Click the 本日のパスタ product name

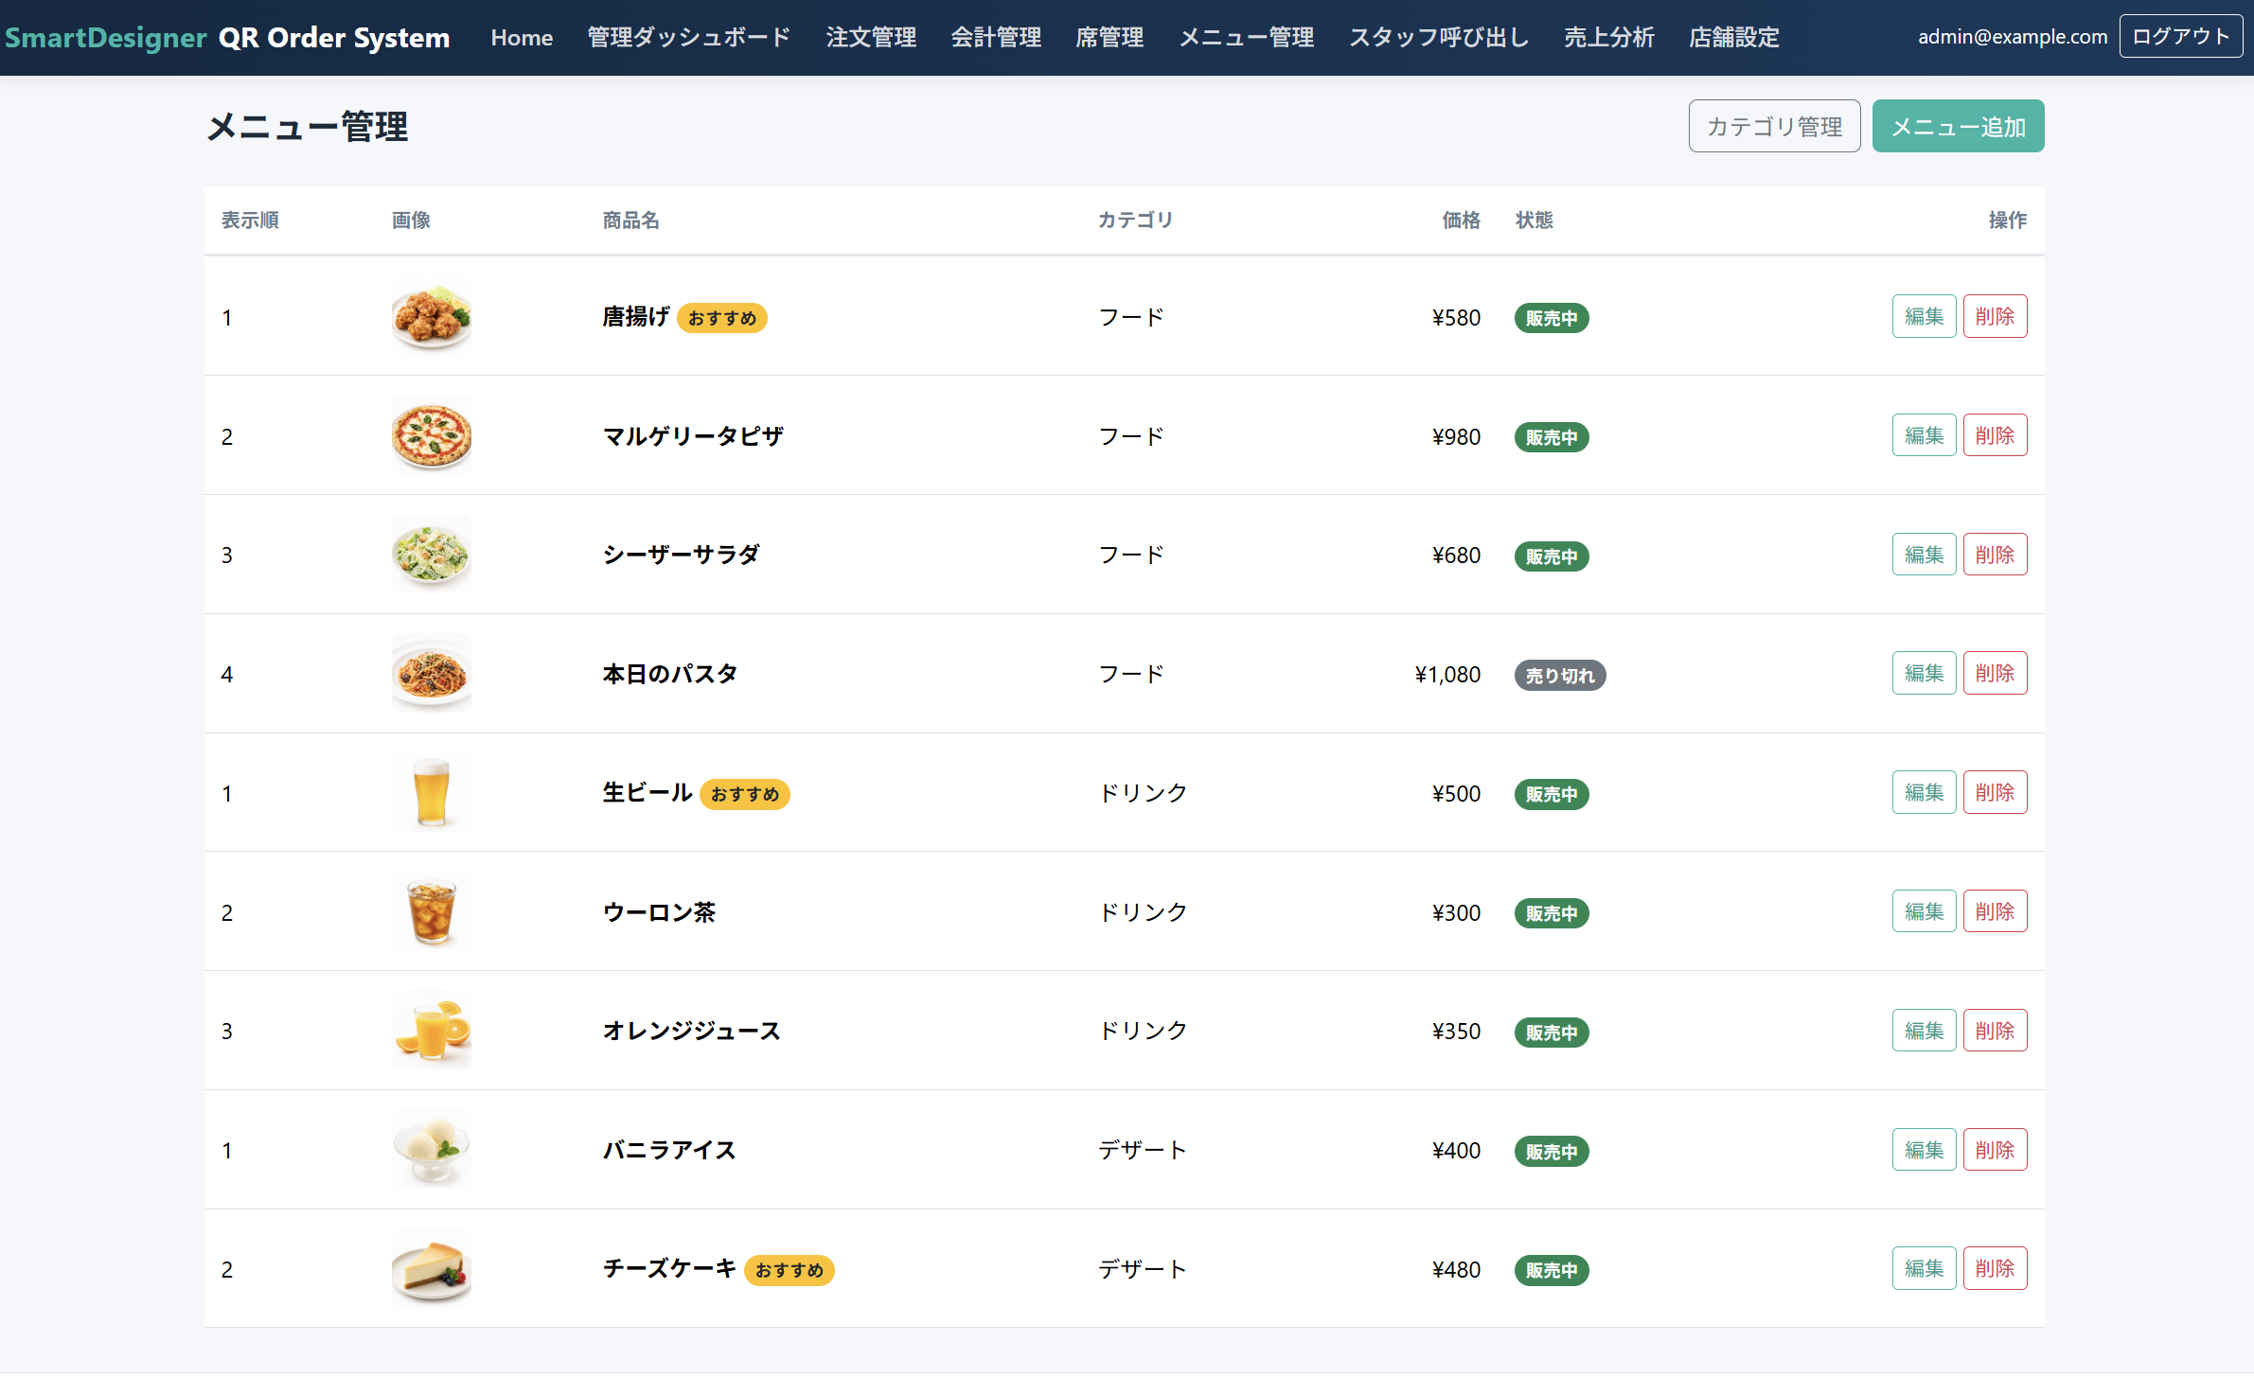(x=670, y=674)
